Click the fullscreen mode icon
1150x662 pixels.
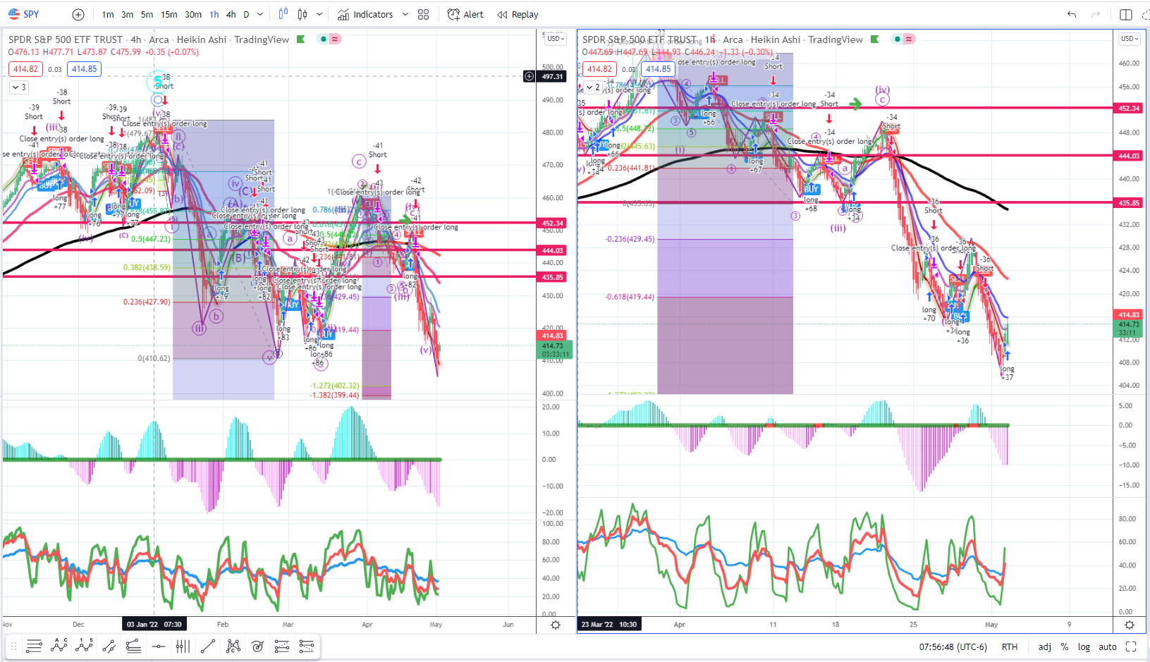tap(1131, 646)
